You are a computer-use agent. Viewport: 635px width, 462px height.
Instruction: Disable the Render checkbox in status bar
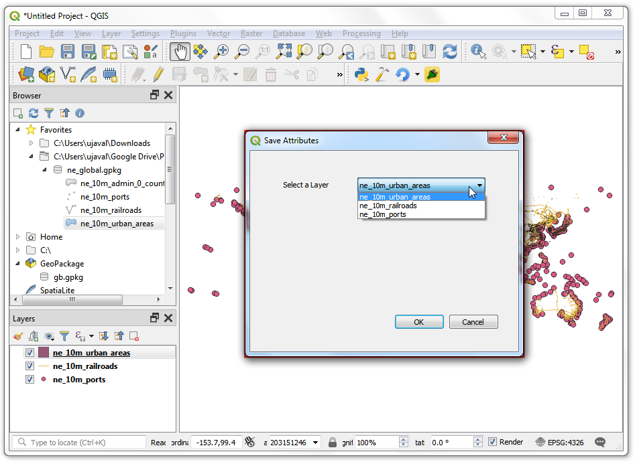[x=493, y=442]
